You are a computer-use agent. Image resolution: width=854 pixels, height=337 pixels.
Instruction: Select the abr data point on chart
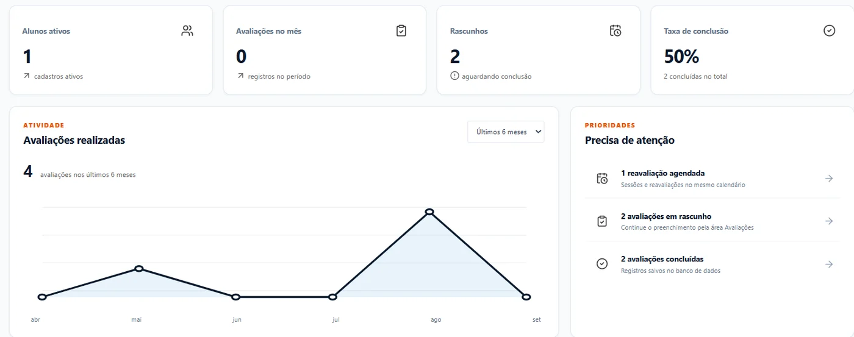pos(42,297)
